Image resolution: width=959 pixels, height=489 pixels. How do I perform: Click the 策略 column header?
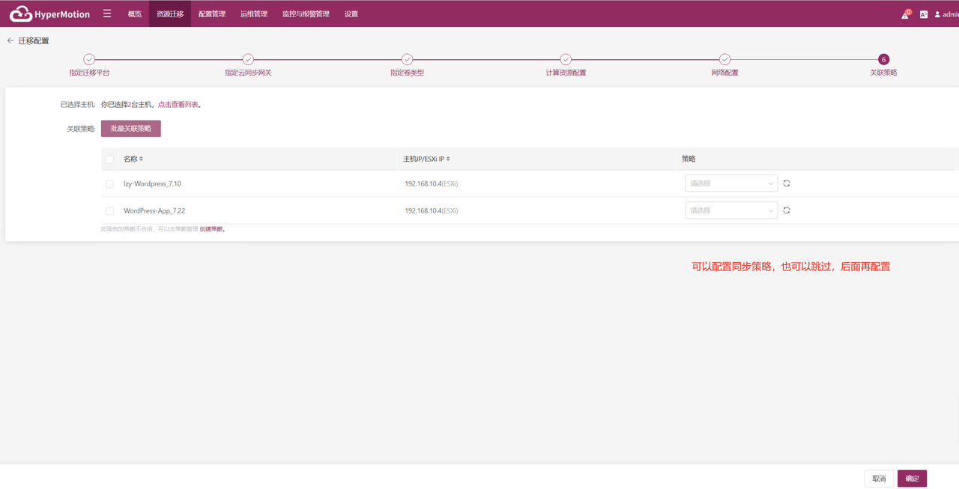click(689, 159)
